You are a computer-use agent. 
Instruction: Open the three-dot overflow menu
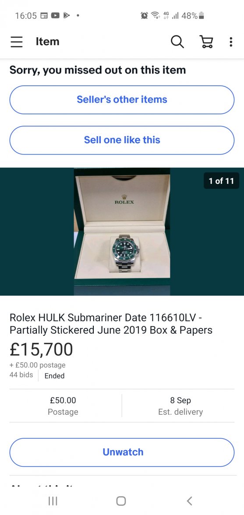[x=231, y=42]
